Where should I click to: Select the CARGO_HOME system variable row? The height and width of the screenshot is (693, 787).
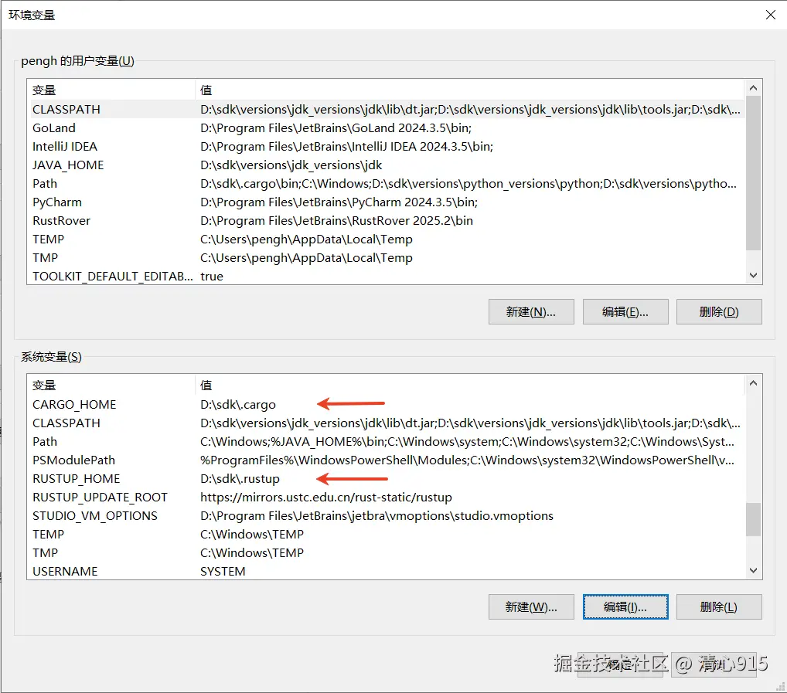pyautogui.click(x=74, y=405)
